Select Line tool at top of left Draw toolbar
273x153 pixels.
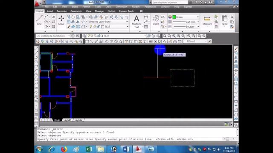point(36,48)
